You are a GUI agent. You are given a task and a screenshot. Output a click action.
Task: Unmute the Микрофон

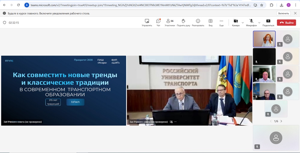(x=251, y=22)
